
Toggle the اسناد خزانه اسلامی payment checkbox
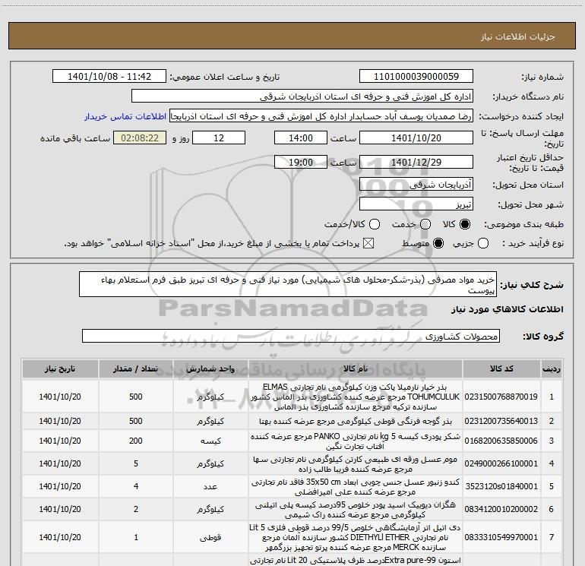pyautogui.click(x=368, y=243)
